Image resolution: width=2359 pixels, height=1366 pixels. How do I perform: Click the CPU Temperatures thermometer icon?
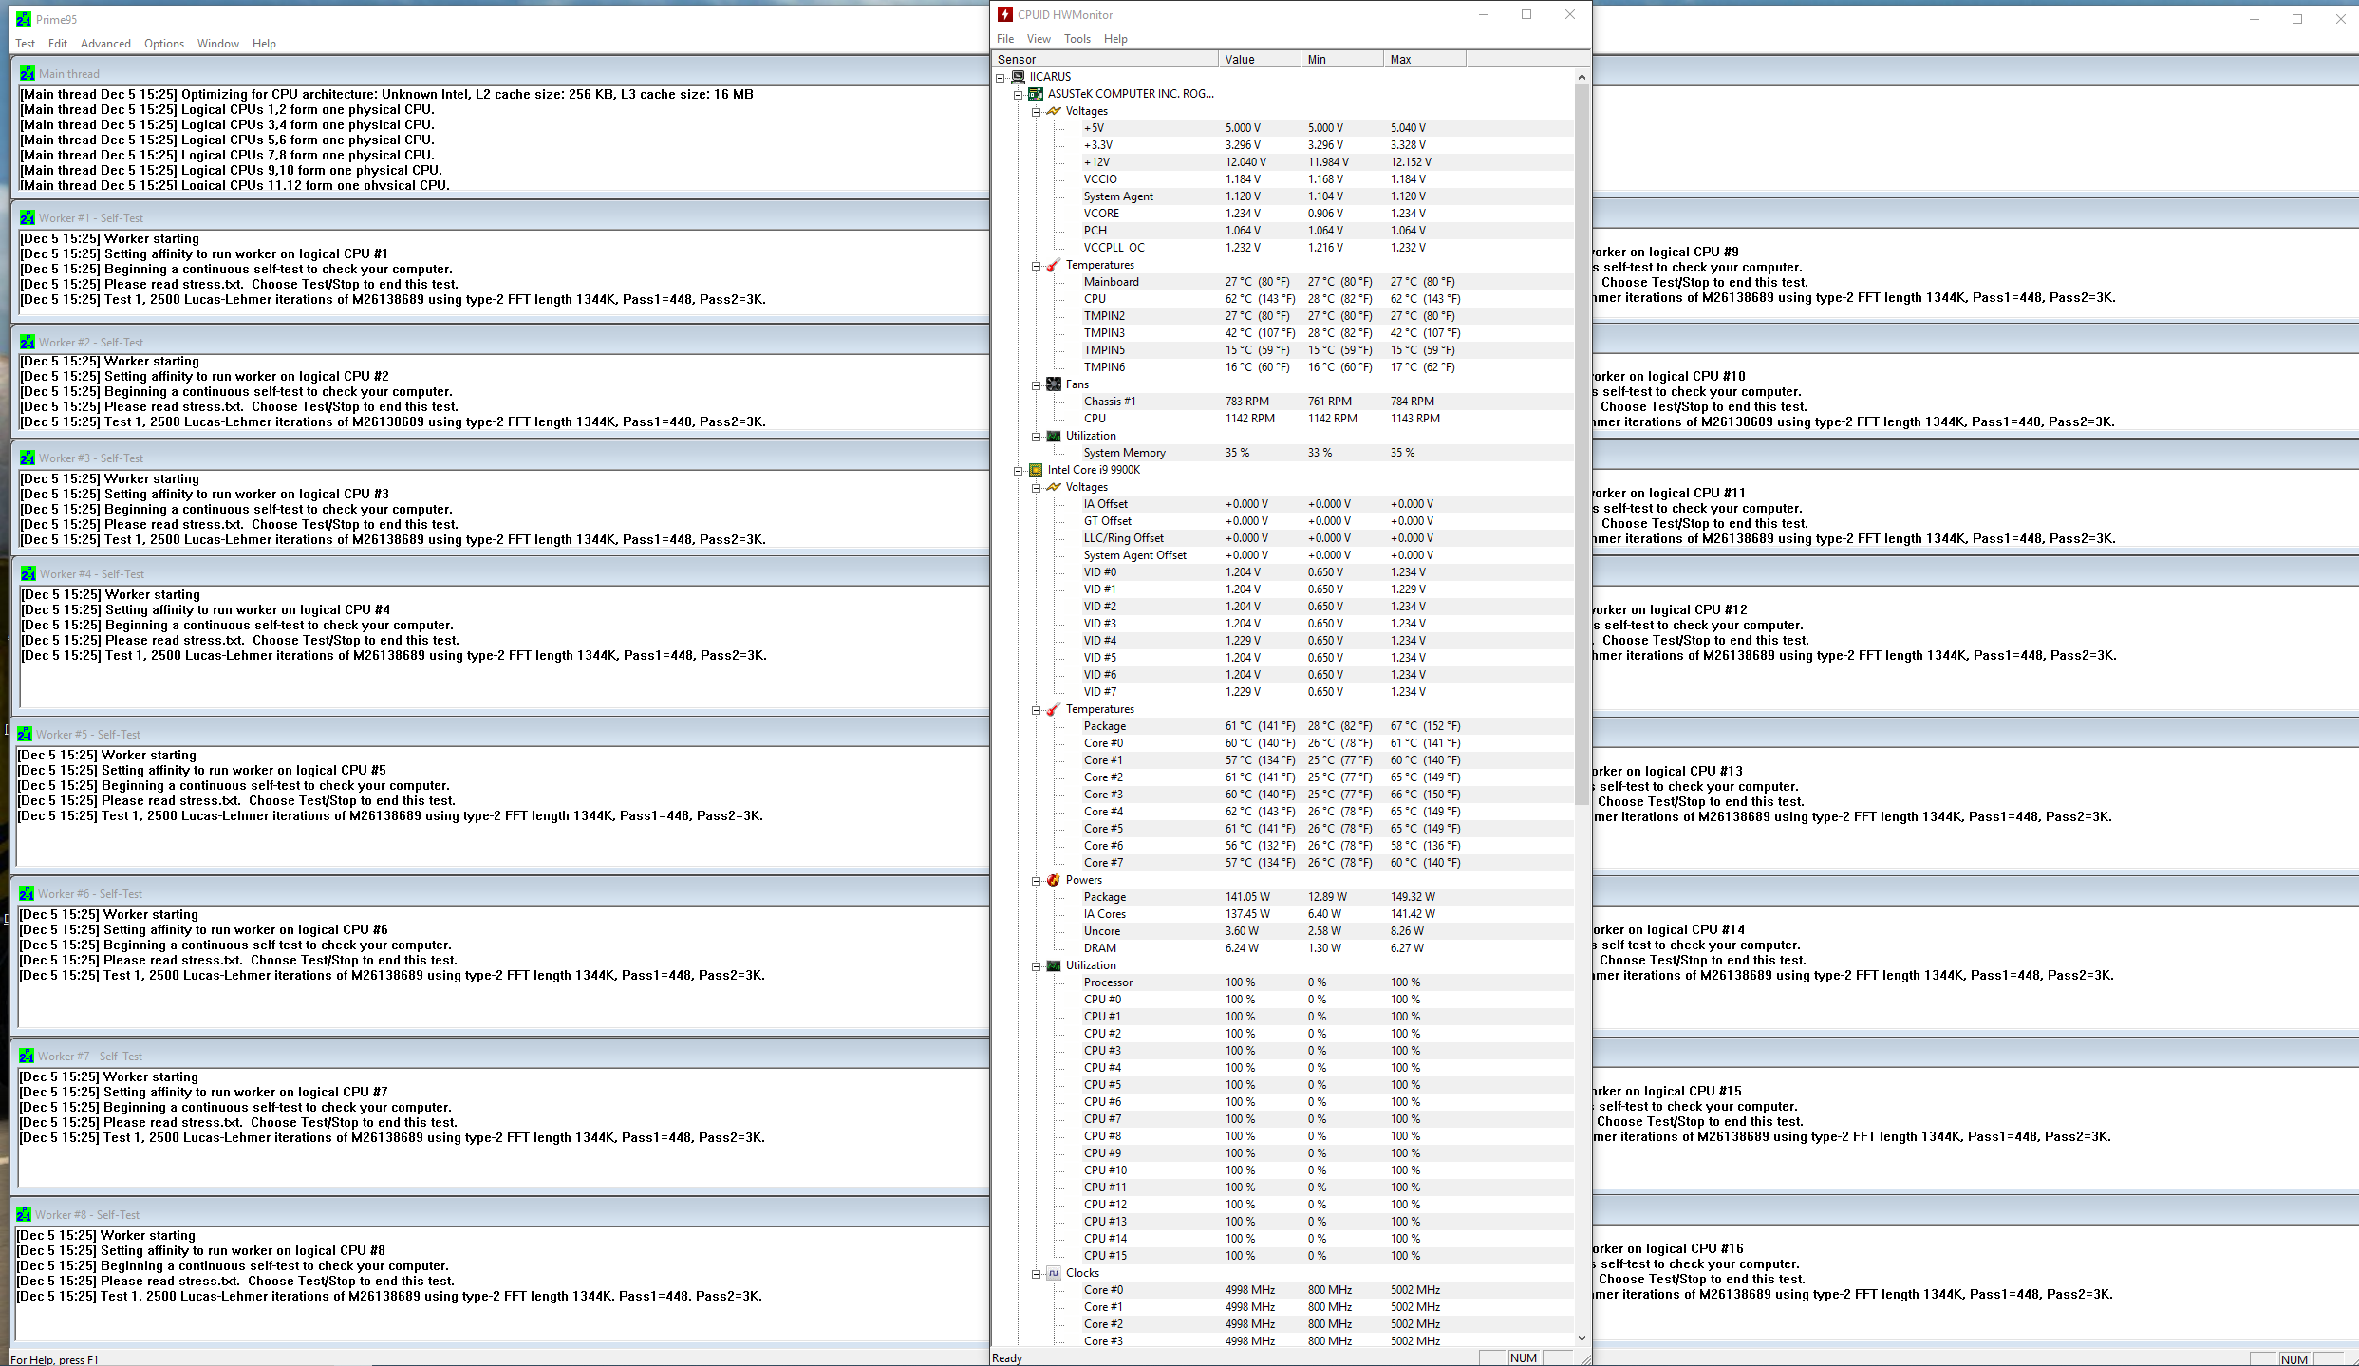click(x=1054, y=709)
